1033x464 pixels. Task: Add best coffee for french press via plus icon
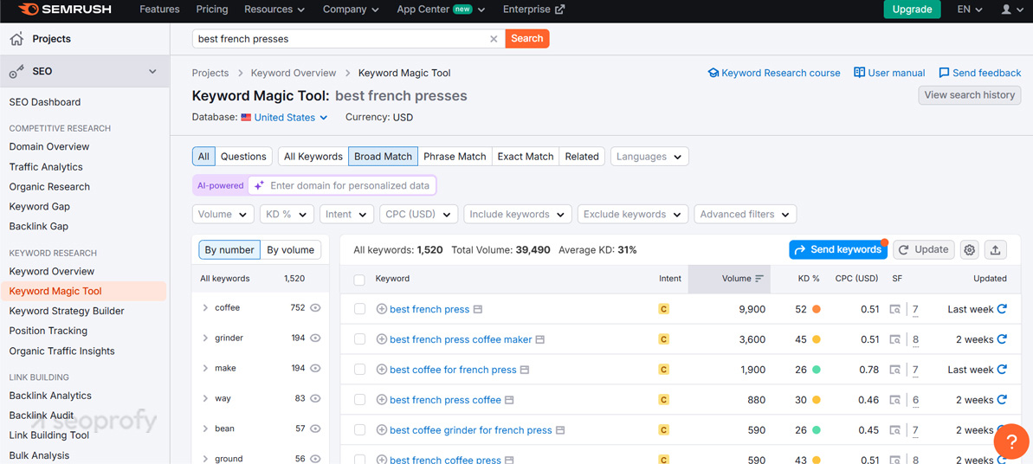[382, 370]
